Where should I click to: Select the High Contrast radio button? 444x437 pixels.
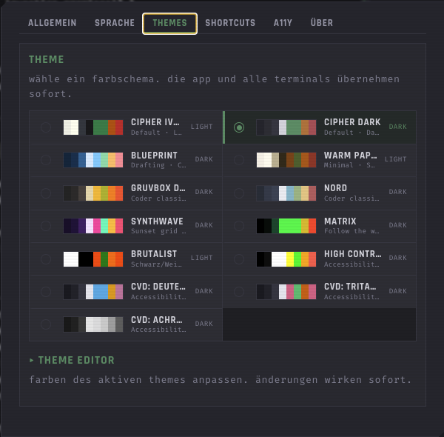point(239,258)
